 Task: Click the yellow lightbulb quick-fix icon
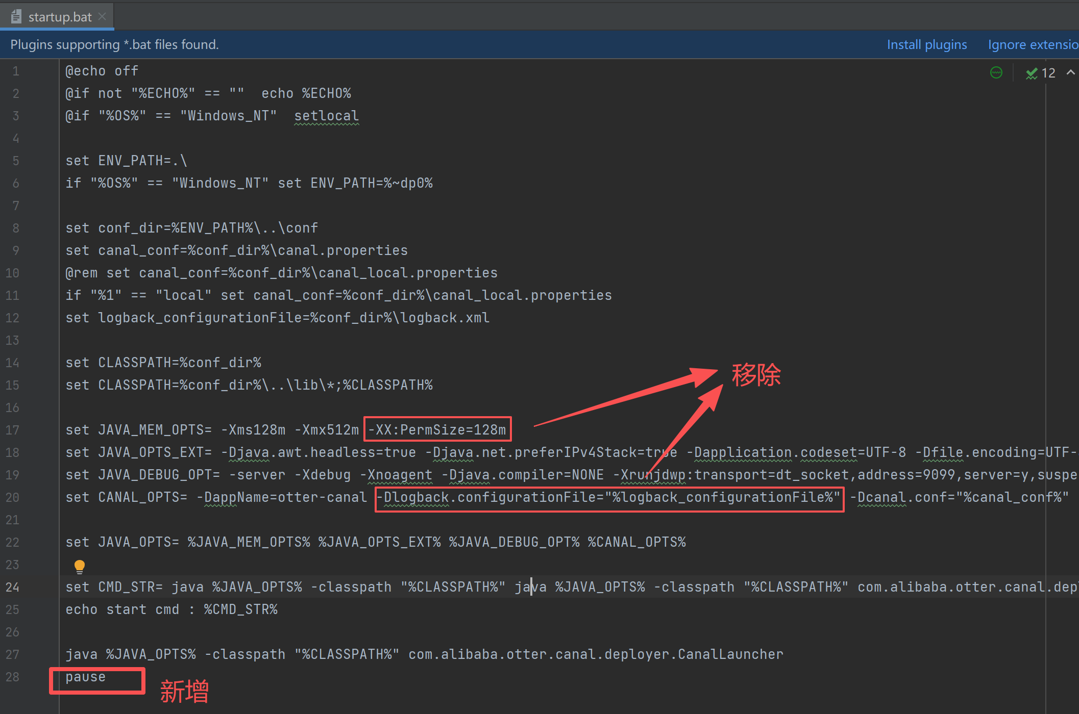coord(80,566)
